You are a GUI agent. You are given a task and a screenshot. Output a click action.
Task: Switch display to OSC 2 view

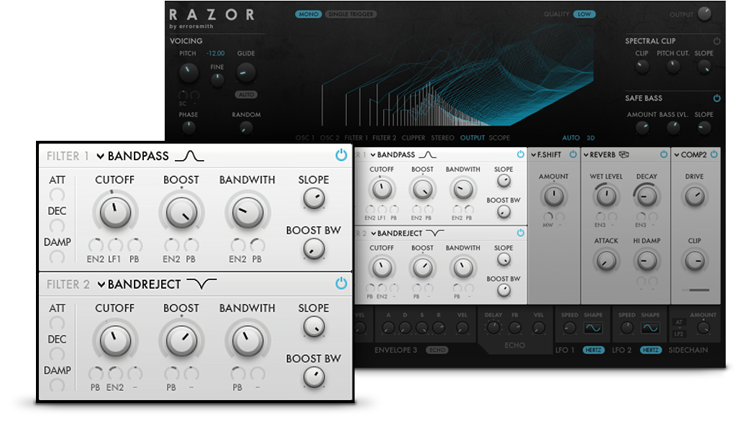click(x=329, y=138)
